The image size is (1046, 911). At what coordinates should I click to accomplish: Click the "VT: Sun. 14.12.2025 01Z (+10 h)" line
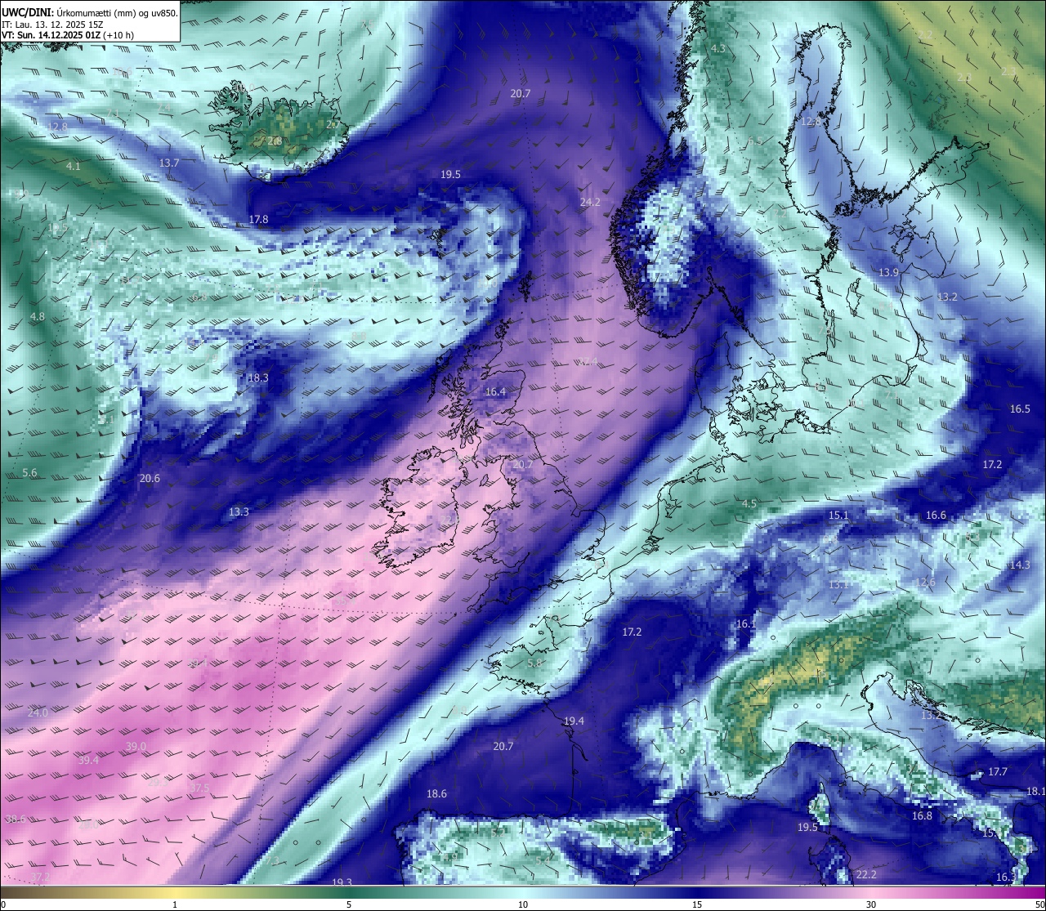(67, 35)
